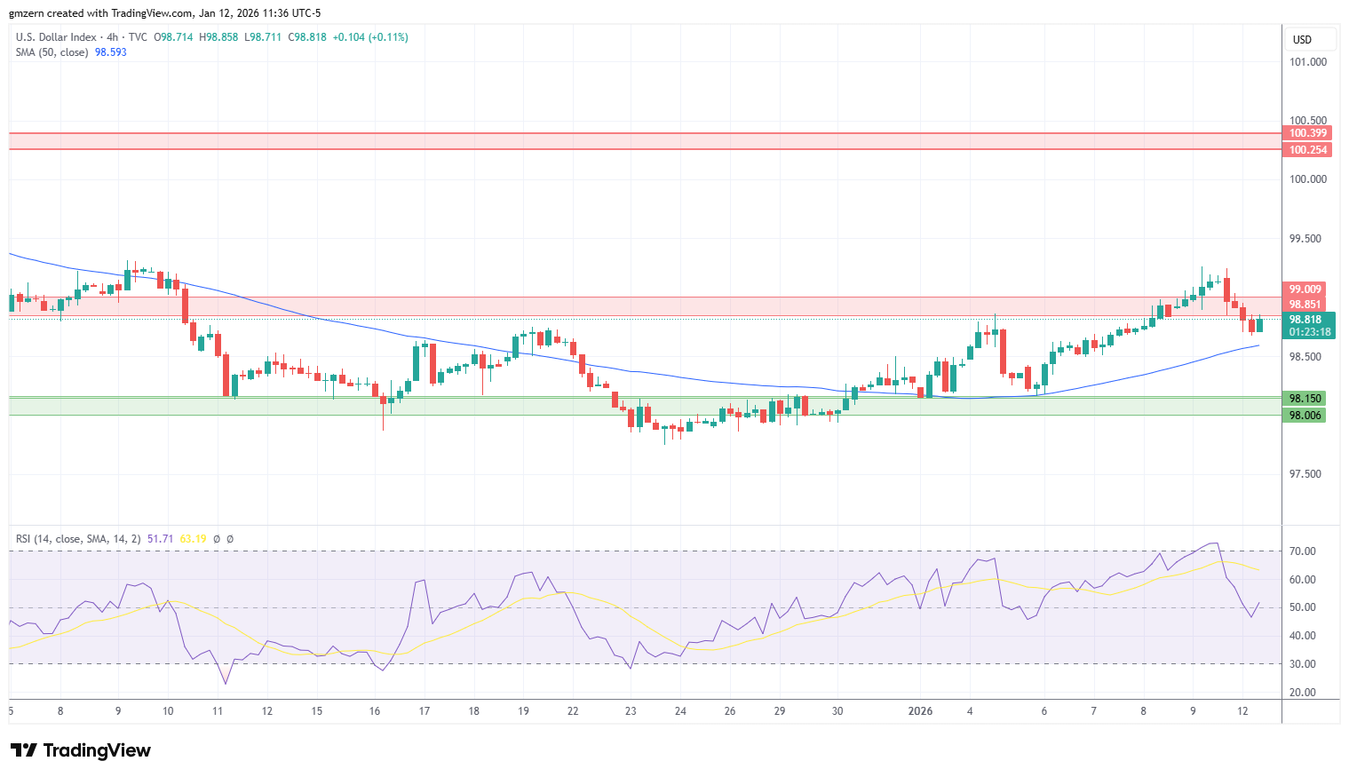Click the TradingView logo icon
Screen dimensions: 1349x777
coord(24,750)
